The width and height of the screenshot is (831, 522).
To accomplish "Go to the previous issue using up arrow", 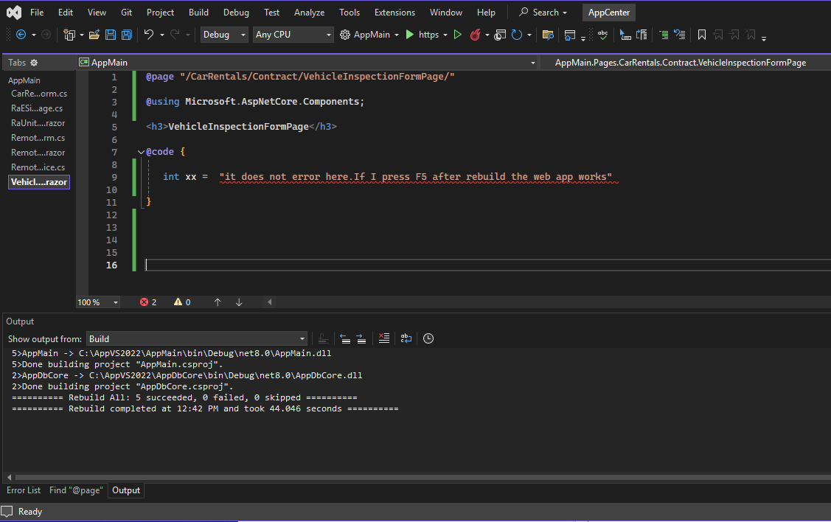I will (218, 302).
